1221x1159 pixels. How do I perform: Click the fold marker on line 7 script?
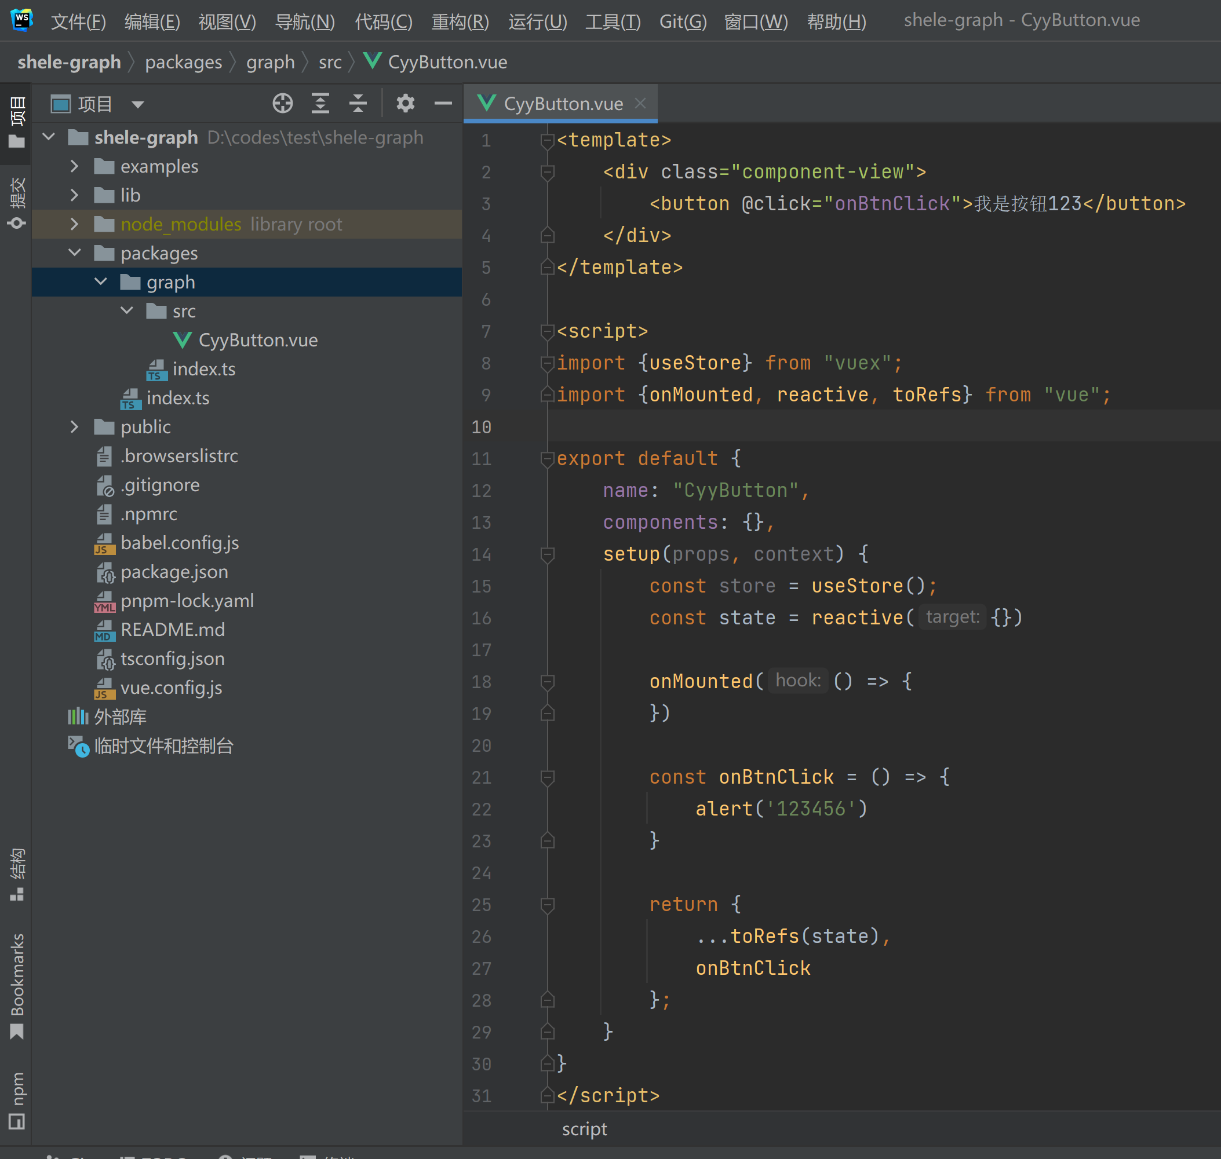pos(547,332)
